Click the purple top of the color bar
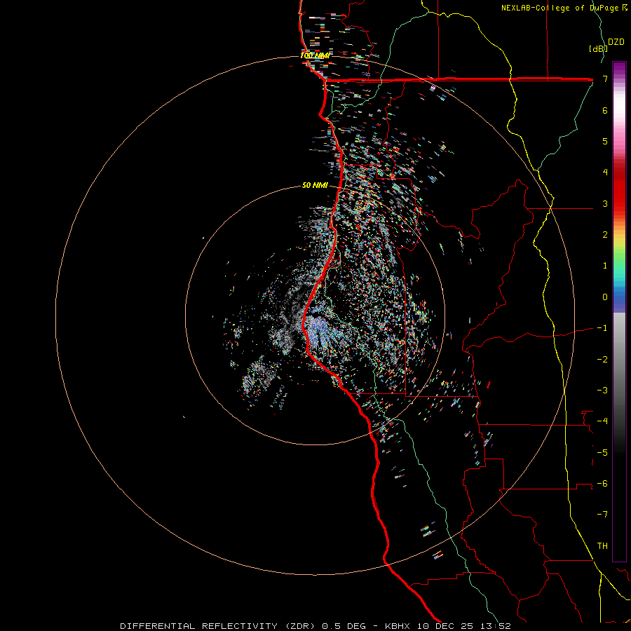The image size is (631, 631). click(x=619, y=69)
